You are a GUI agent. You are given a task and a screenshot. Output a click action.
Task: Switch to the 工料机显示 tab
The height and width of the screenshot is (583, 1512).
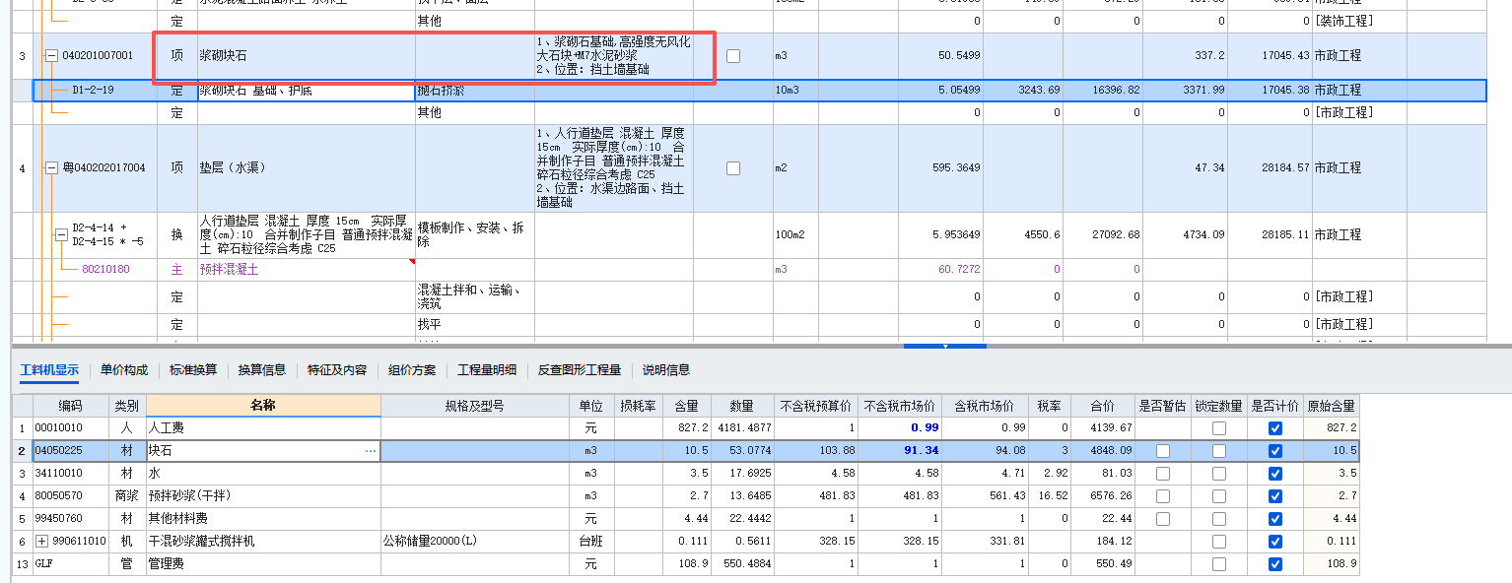(49, 370)
